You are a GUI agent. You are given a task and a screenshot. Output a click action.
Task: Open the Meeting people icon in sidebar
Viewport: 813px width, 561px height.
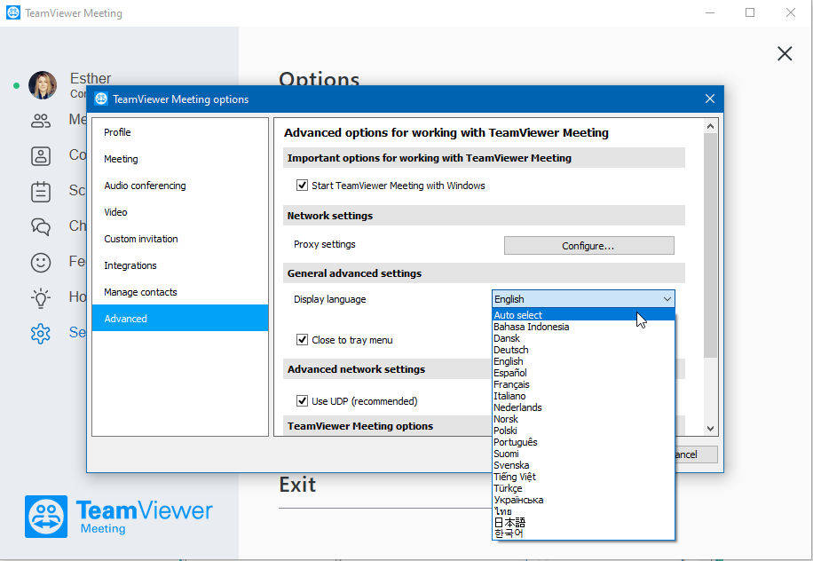tap(41, 121)
